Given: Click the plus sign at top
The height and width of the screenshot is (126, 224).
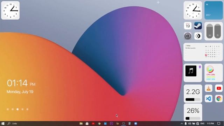Looking at the screenshot, I should 158,2.
